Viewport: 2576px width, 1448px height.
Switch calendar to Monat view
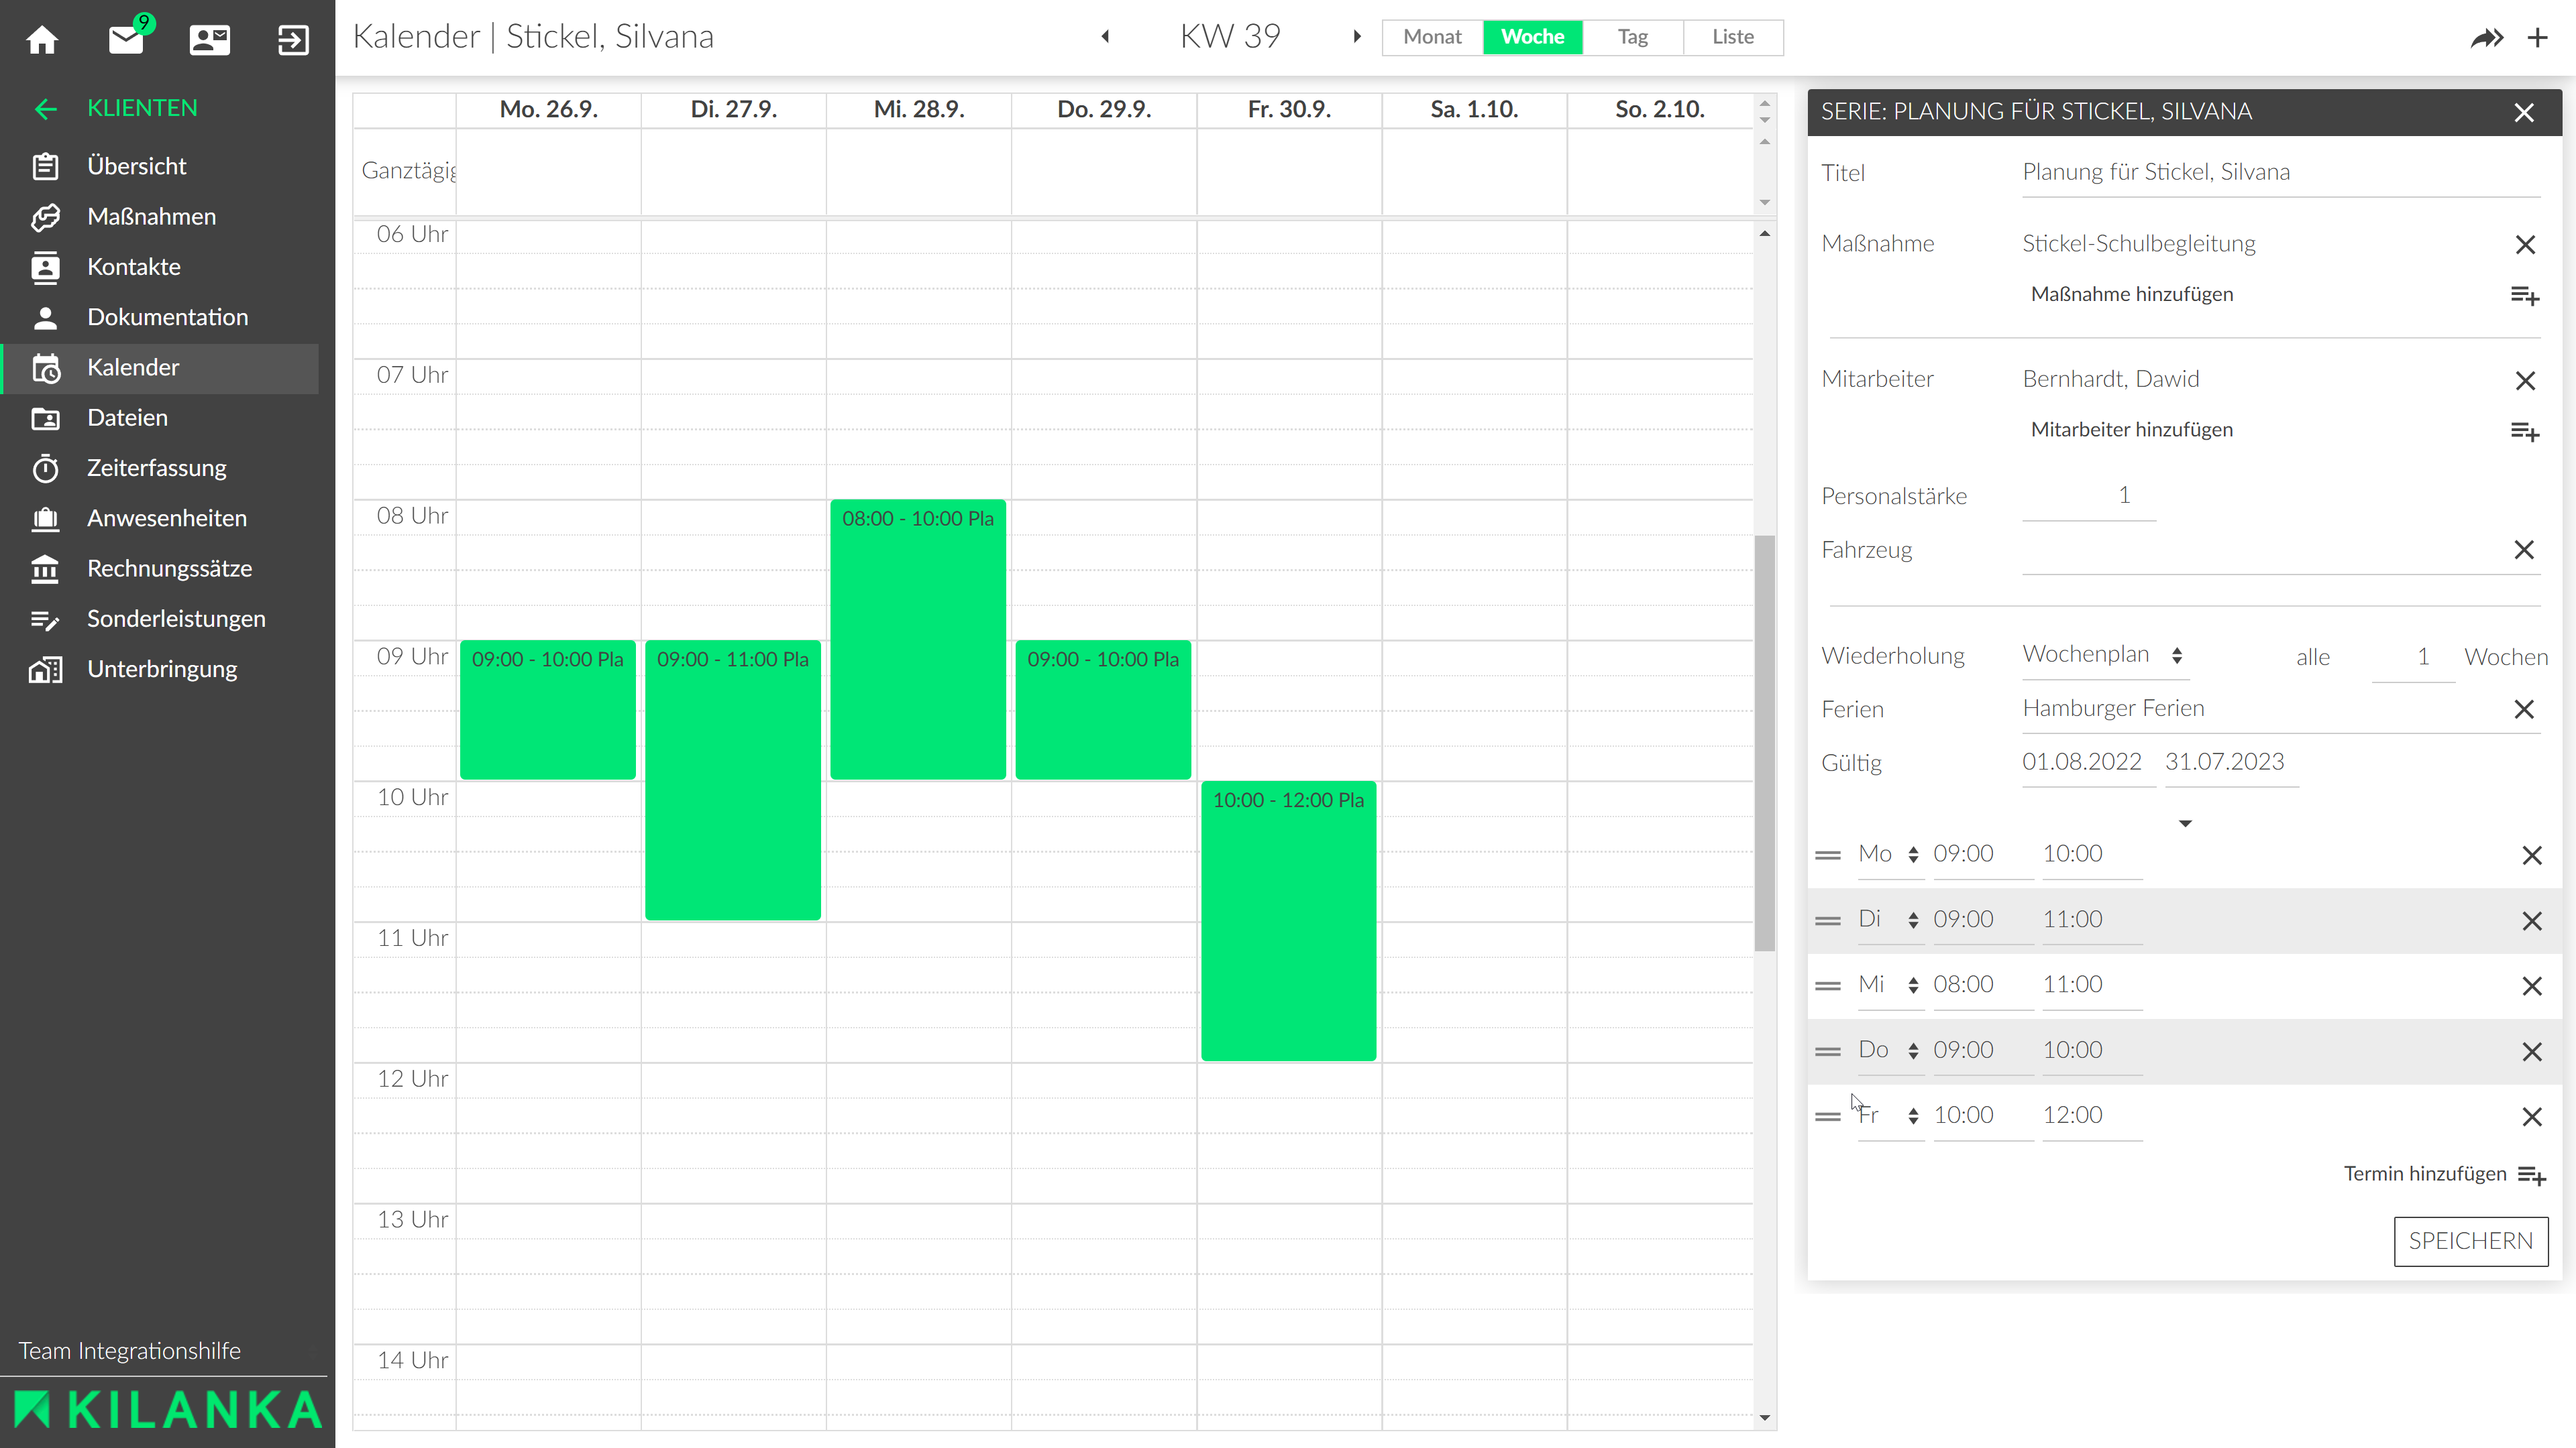point(1432,37)
